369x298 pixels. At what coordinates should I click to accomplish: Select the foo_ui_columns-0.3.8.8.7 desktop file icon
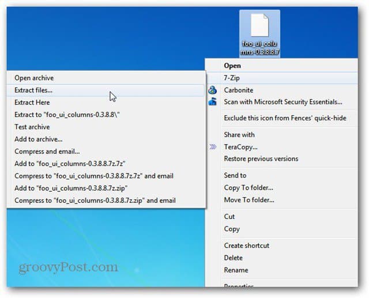pyautogui.click(x=259, y=33)
